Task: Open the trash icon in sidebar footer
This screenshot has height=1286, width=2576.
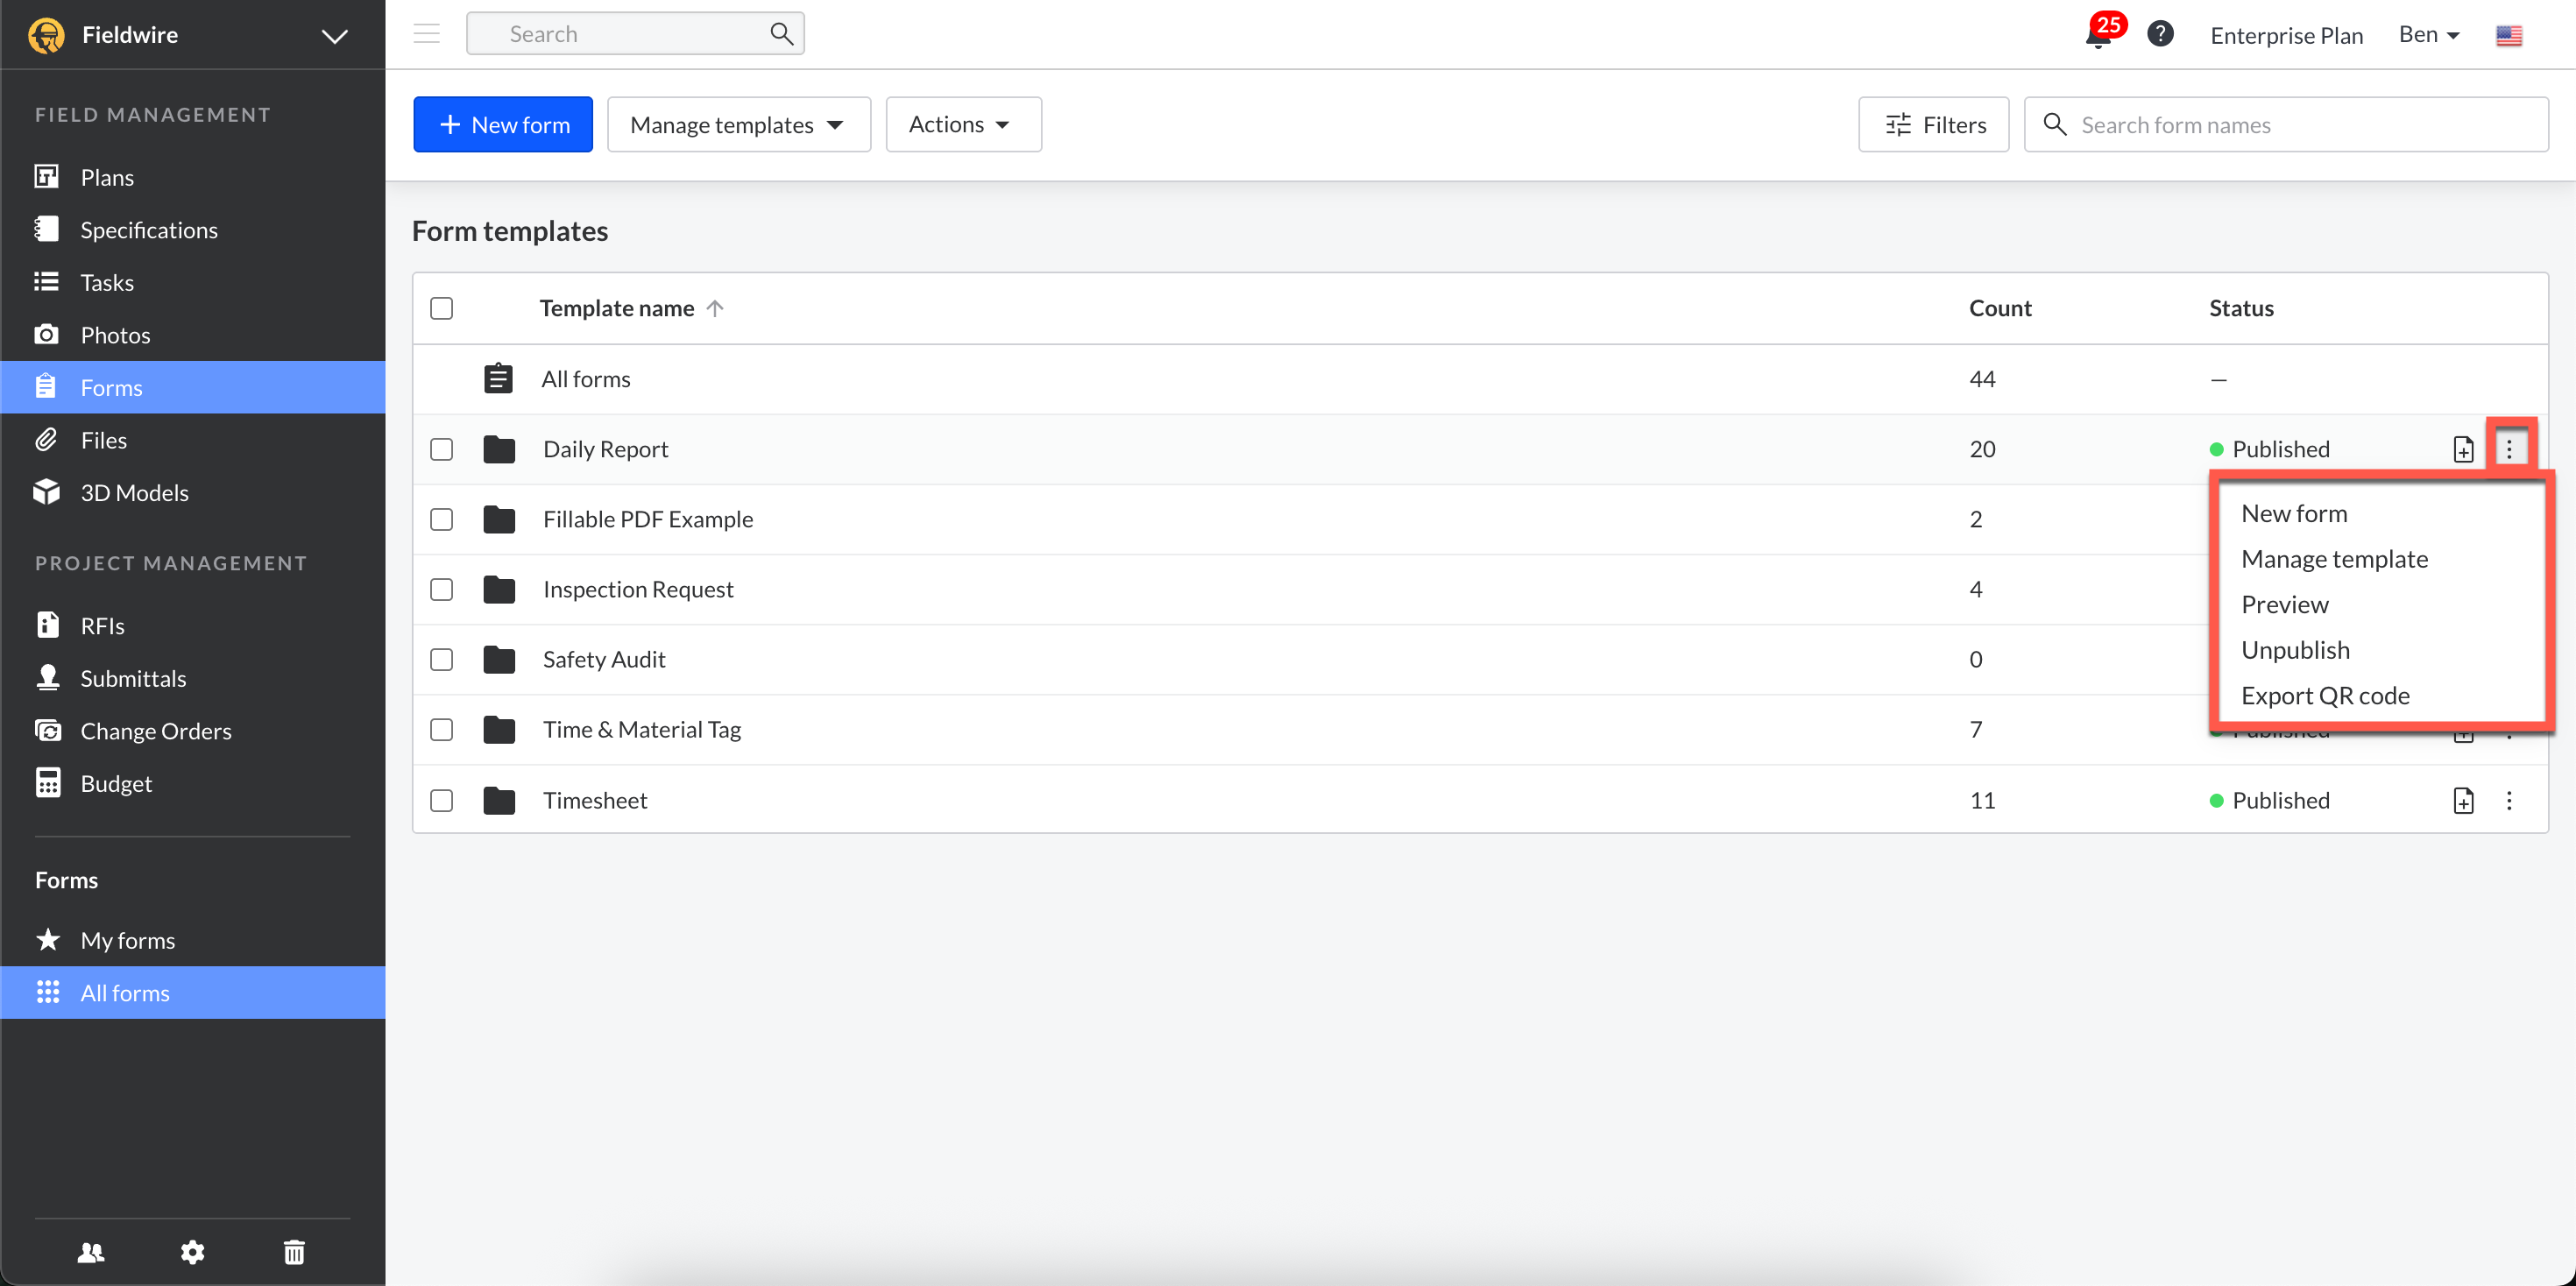Action: point(294,1251)
